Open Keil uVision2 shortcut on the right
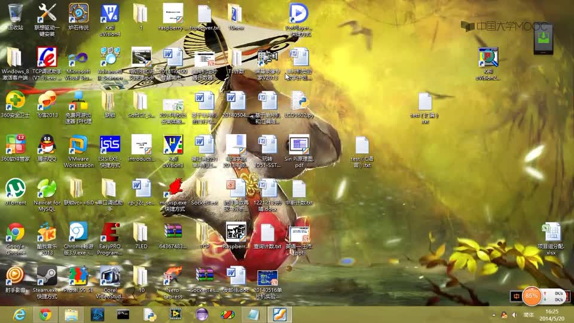Image resolution: width=574 pixels, height=323 pixels. point(488,63)
